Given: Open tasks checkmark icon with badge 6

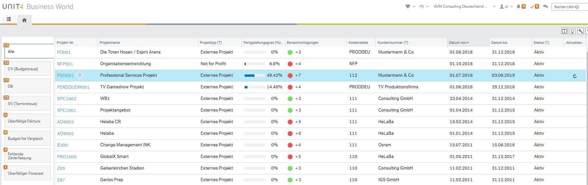Looking at the screenshot, I should (x=532, y=6).
